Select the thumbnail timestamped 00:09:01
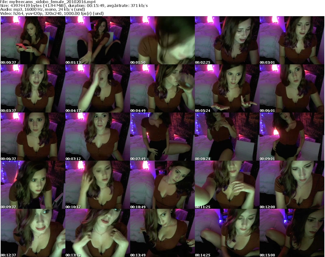The image size is (325, 257). [292, 137]
